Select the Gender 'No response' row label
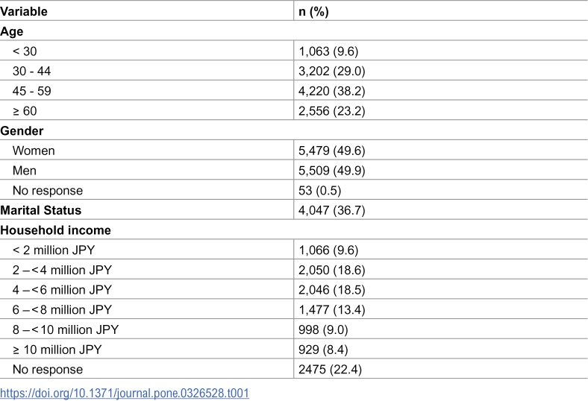The image size is (588, 401). click(x=48, y=190)
